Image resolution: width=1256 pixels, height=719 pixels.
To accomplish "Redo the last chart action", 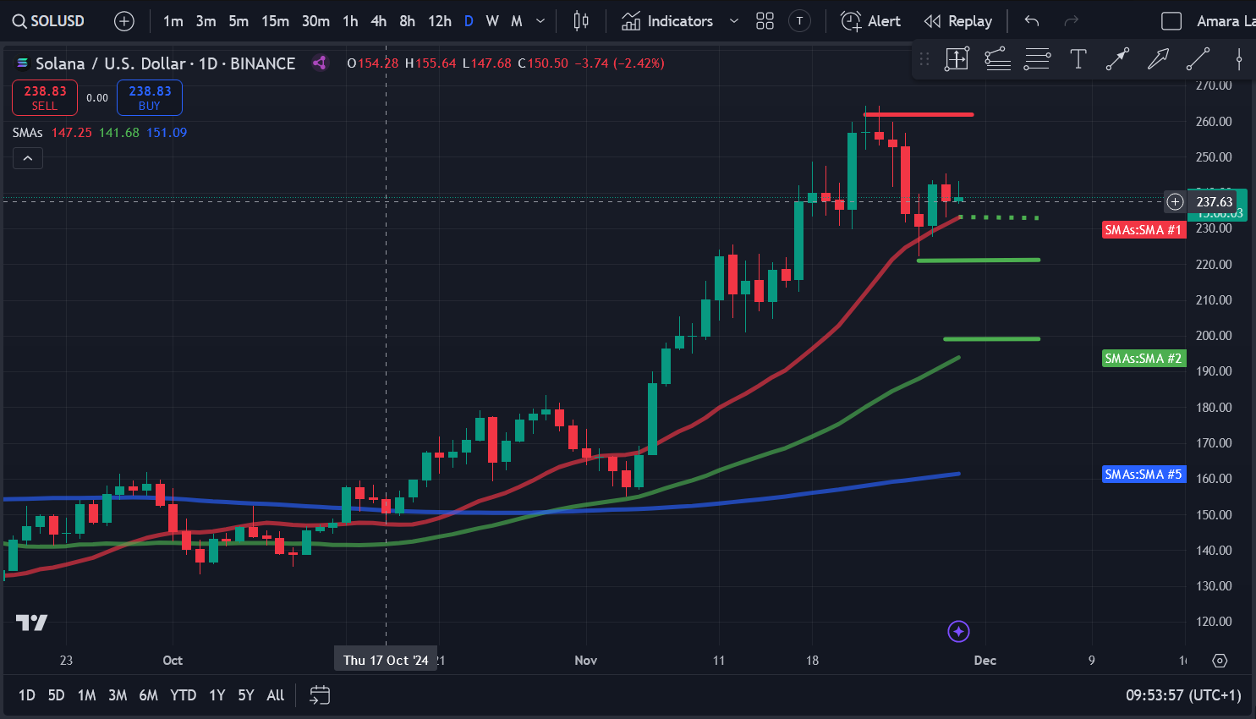I will click(x=1072, y=21).
